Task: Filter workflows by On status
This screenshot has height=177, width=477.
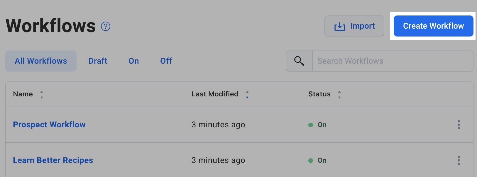Action: pyautogui.click(x=134, y=61)
